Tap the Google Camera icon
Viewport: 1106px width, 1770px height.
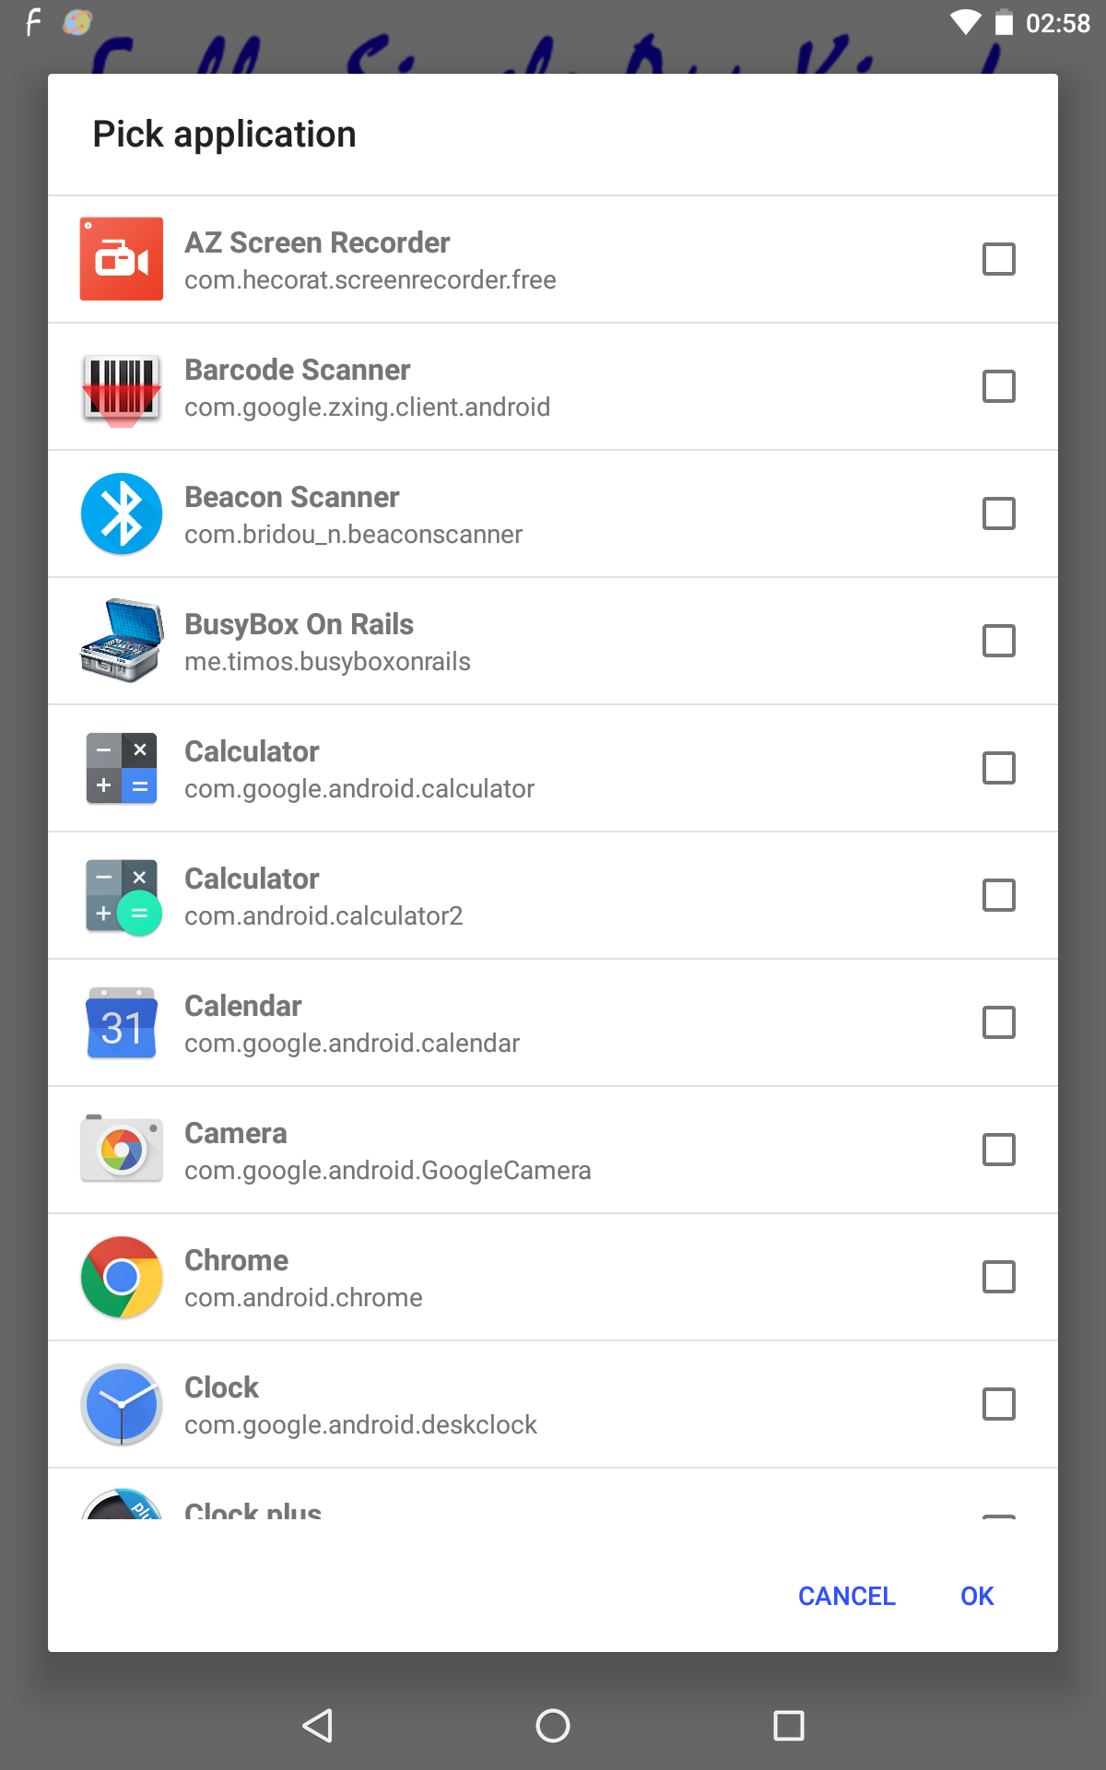point(121,1150)
